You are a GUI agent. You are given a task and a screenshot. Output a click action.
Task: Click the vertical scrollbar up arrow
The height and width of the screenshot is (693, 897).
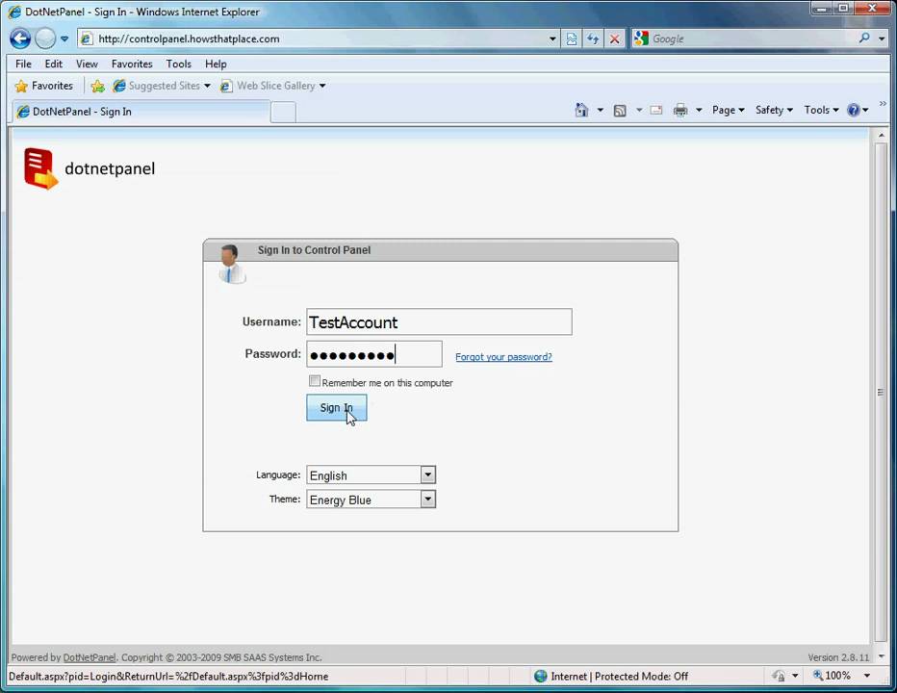881,136
